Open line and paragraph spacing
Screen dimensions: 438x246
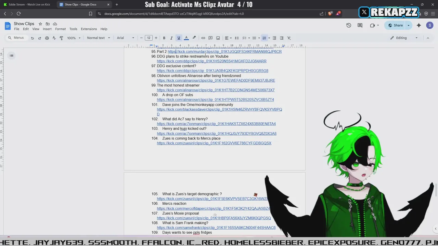(x=237, y=38)
